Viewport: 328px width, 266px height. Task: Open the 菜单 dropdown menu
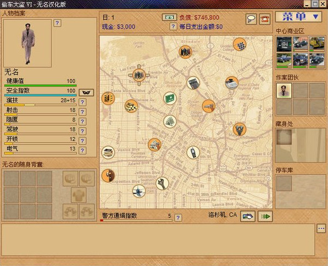[298, 16]
